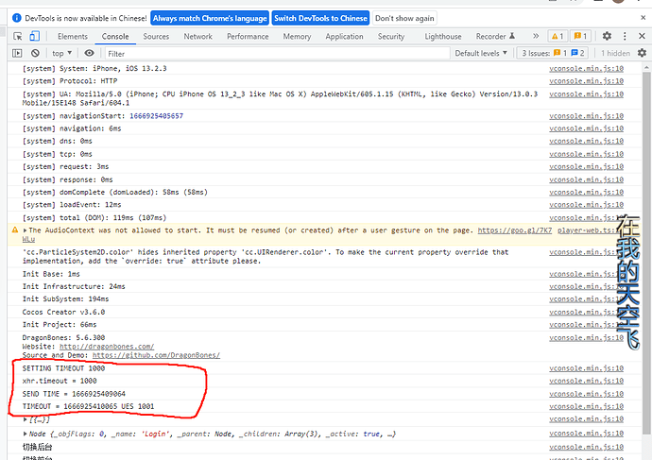Open DevTools settings gear

(x=607, y=36)
